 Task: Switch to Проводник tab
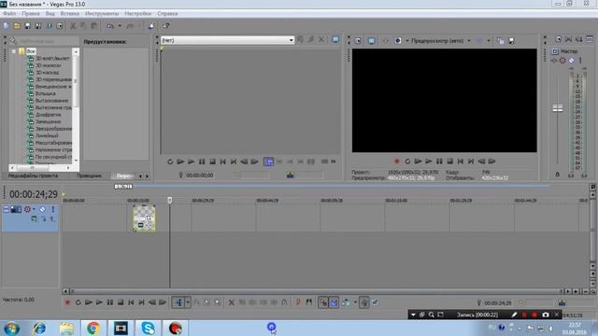click(x=89, y=175)
